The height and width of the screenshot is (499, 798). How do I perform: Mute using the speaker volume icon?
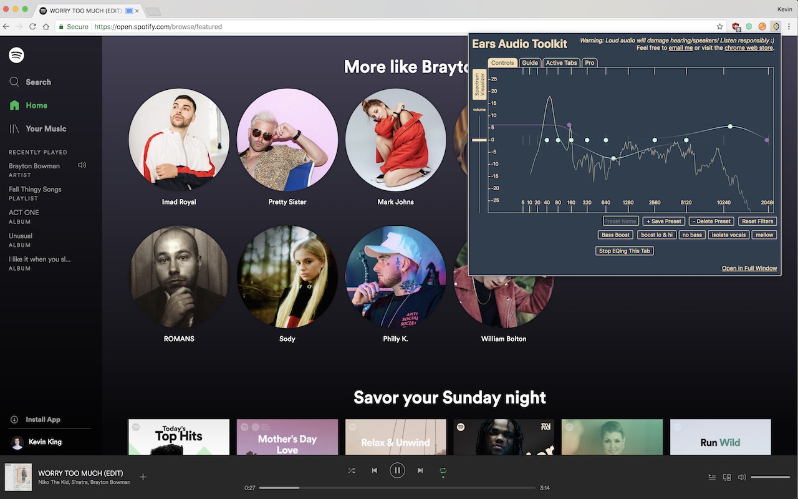pos(742,477)
